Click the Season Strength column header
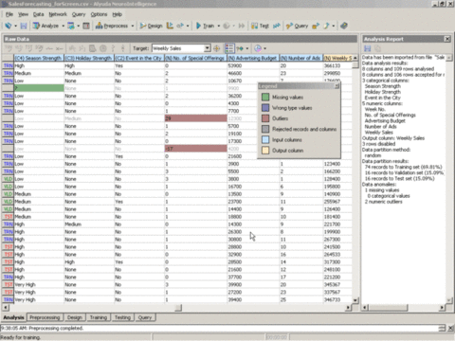Screen dimensions: 455x341 [x=39, y=58]
